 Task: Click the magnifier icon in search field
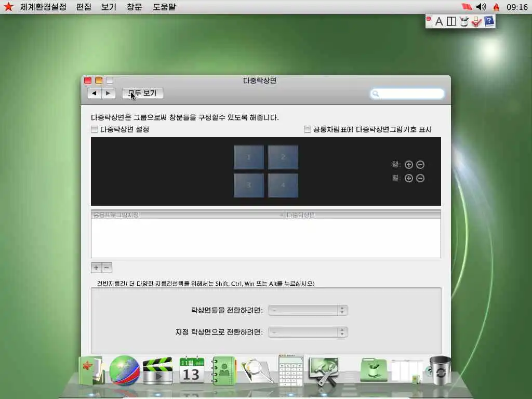[376, 94]
